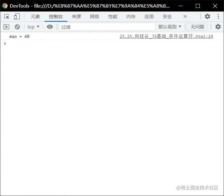224x196 pixels.
Task: Switch to the 网络 tab
Action: click(95, 17)
